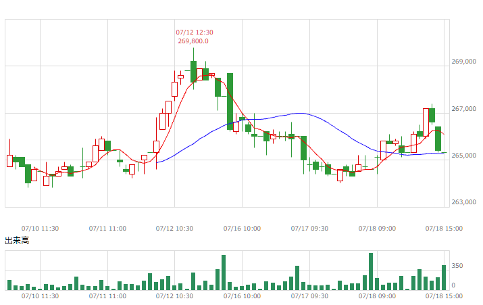Click 07/18 09:00 under the volume chart
The height and width of the screenshot is (305, 483).
377,296
